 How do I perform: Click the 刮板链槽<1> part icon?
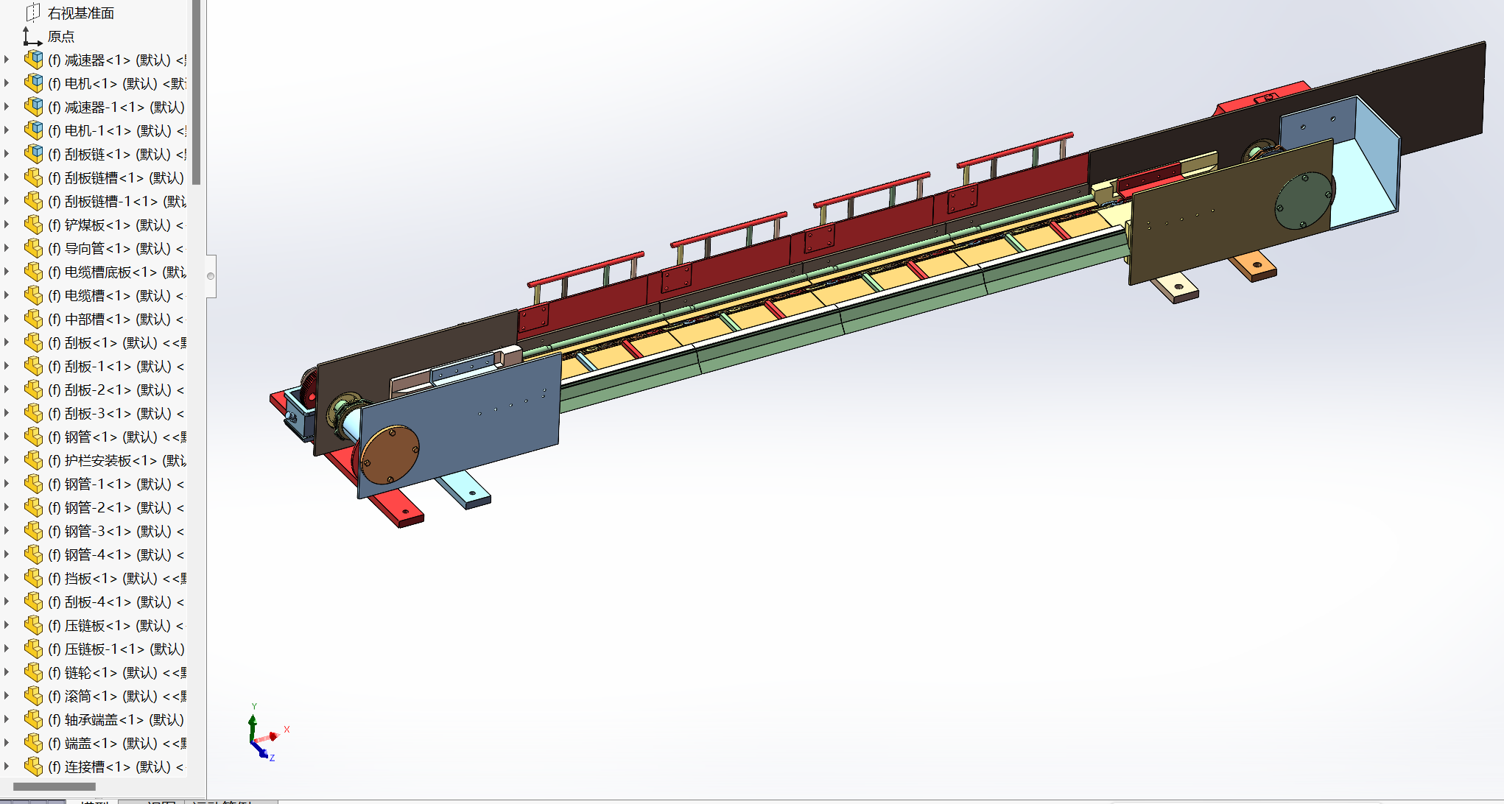[34, 177]
